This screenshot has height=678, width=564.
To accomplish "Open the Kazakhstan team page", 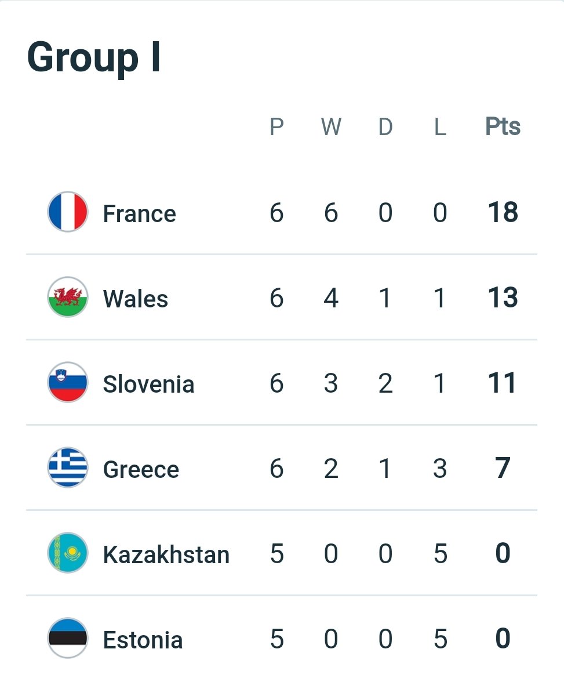I will point(166,554).
